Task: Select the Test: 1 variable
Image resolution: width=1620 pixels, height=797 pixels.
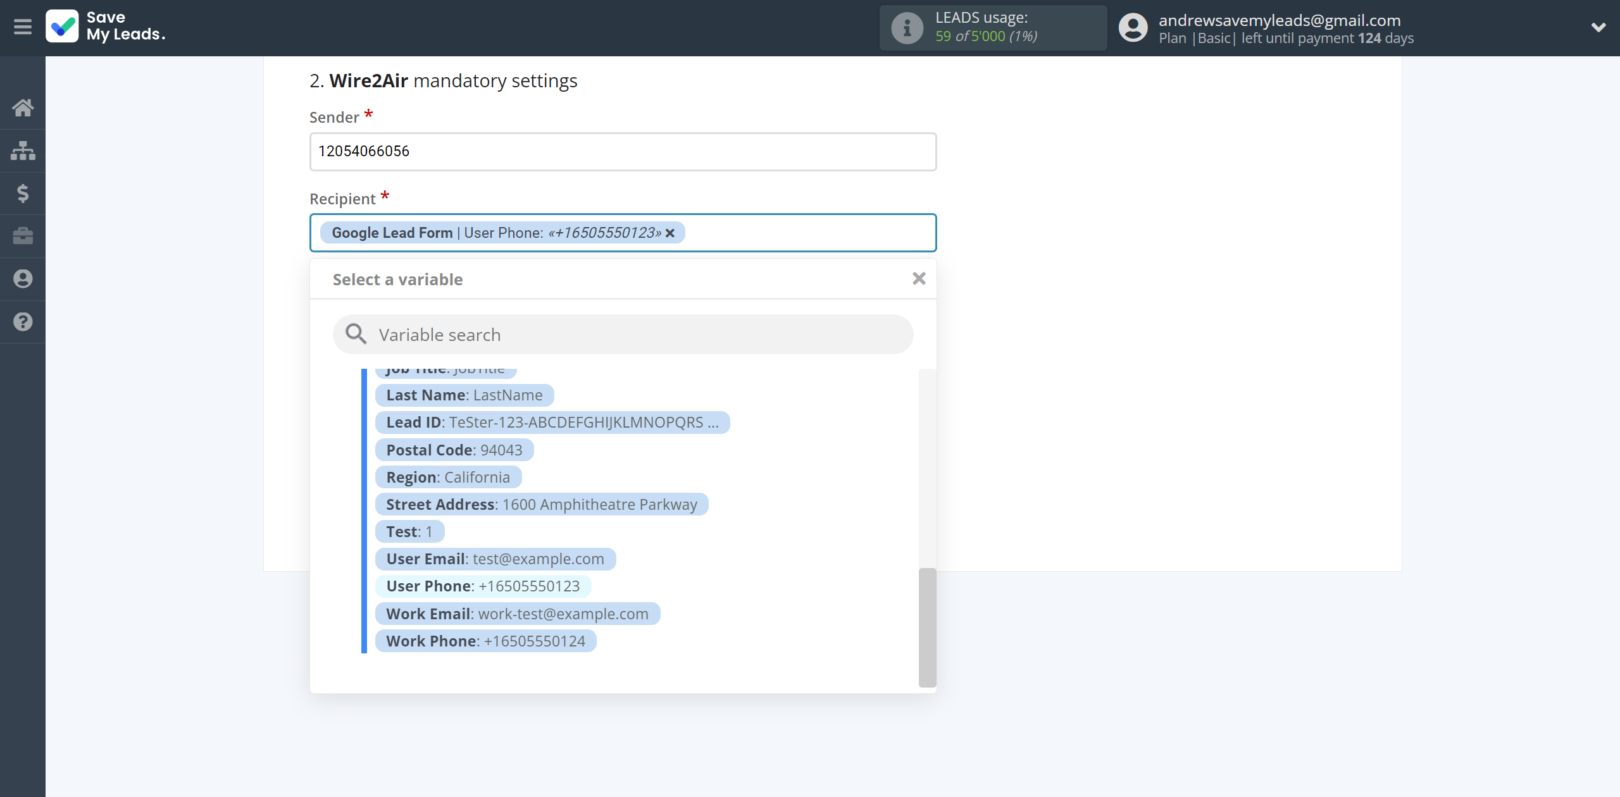Action: pos(409,532)
